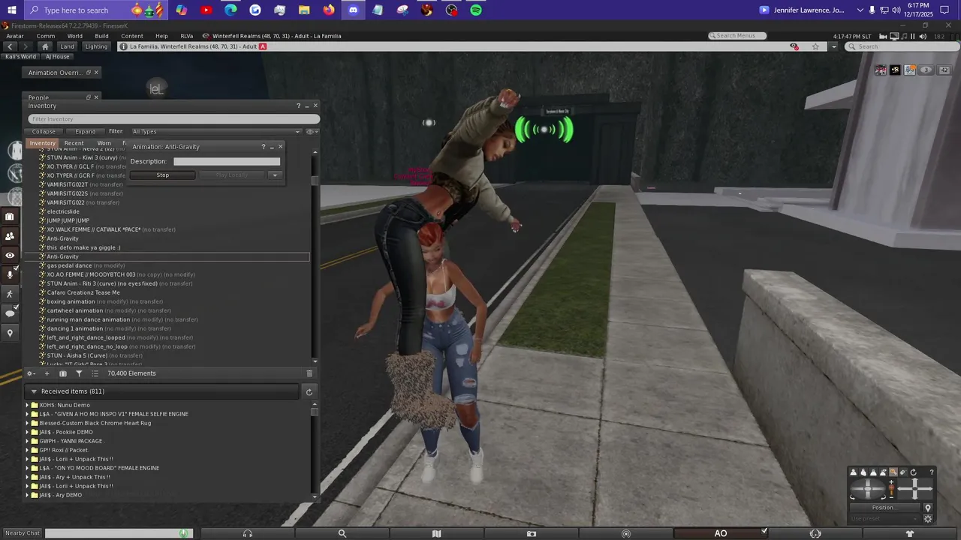Screen dimensions: 961x540
Task: Click the Home teleport icon
Action: coord(45,46)
